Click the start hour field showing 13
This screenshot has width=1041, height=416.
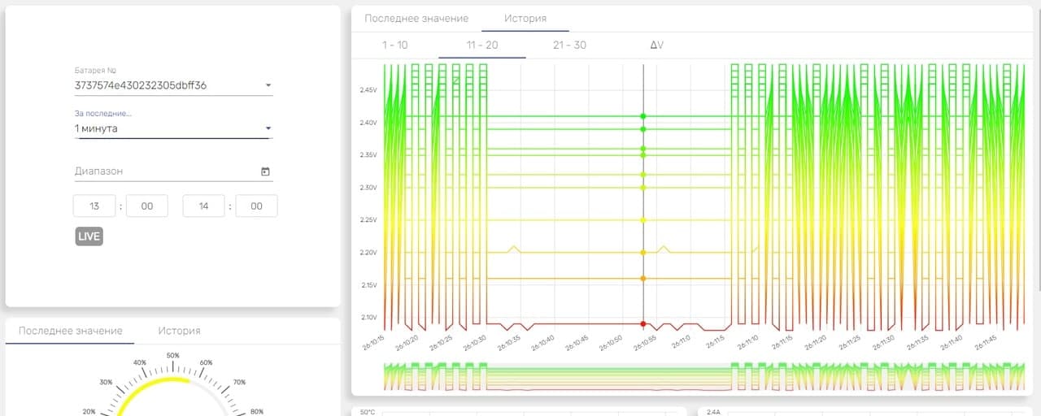[94, 206]
